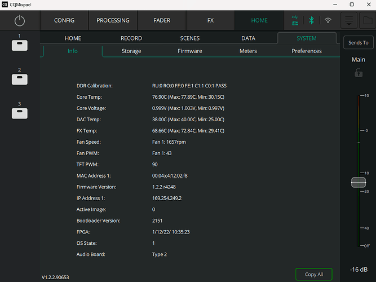Click the power icon at top left
Screen dimensions: 376x282
coord(20,20)
